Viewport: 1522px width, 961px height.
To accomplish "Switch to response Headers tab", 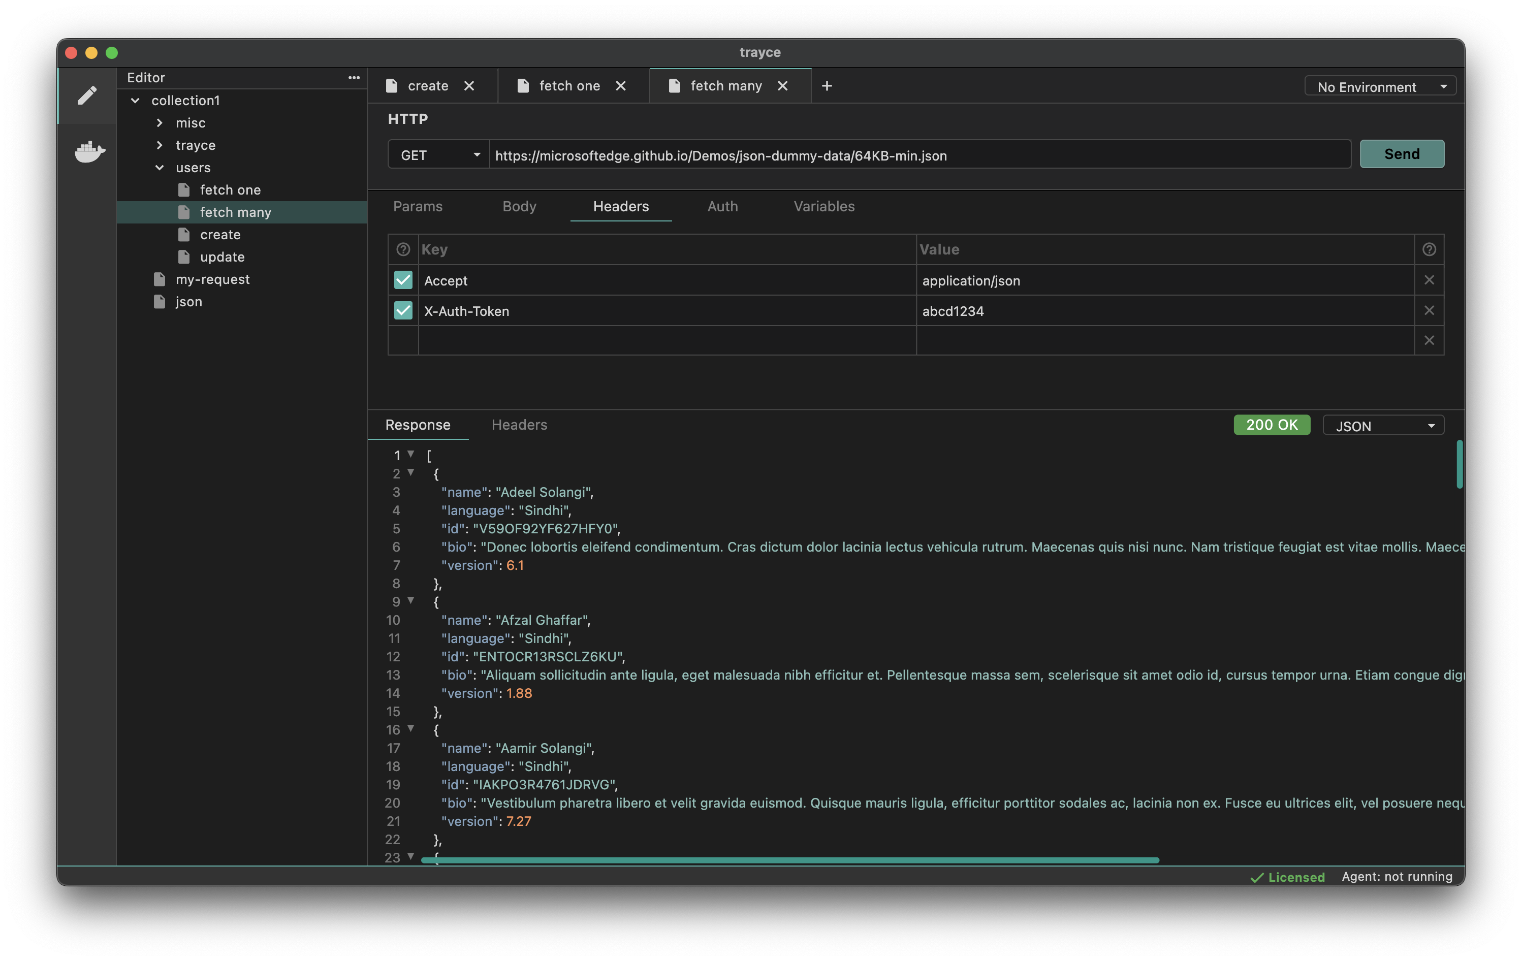I will pos(519,425).
